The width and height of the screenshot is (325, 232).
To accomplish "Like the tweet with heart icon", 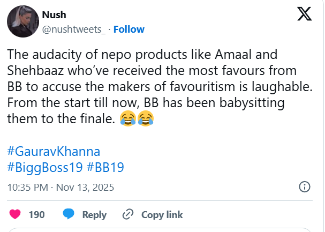I will (16, 215).
